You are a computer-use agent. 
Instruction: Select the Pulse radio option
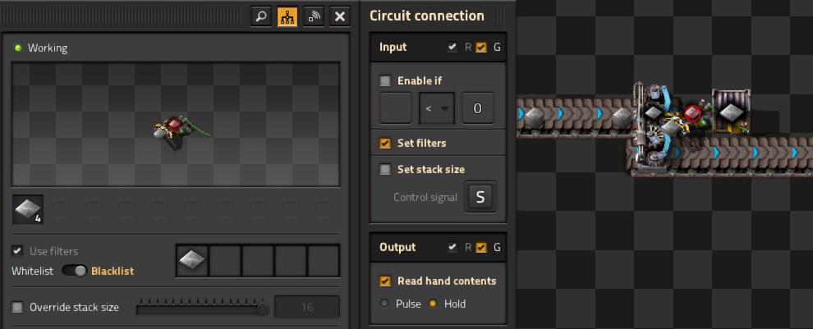[x=384, y=304]
